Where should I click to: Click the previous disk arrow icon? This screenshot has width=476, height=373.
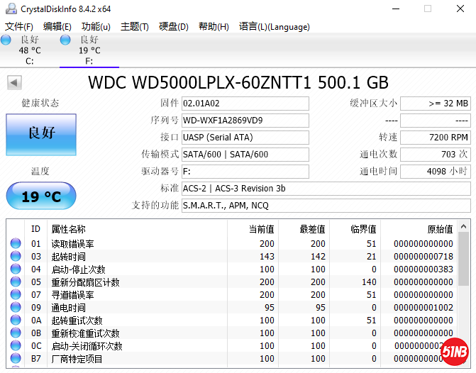click(14, 83)
